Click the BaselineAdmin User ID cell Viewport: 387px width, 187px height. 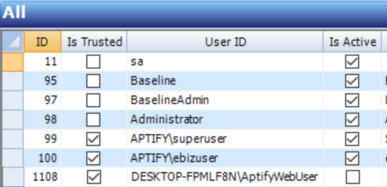(170, 100)
